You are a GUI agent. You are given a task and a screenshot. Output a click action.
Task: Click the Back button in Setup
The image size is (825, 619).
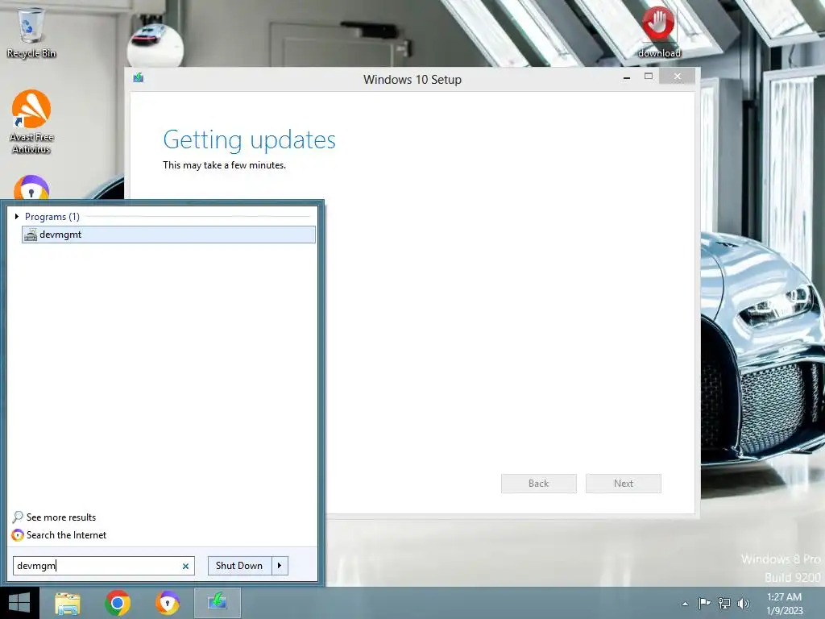[539, 484]
